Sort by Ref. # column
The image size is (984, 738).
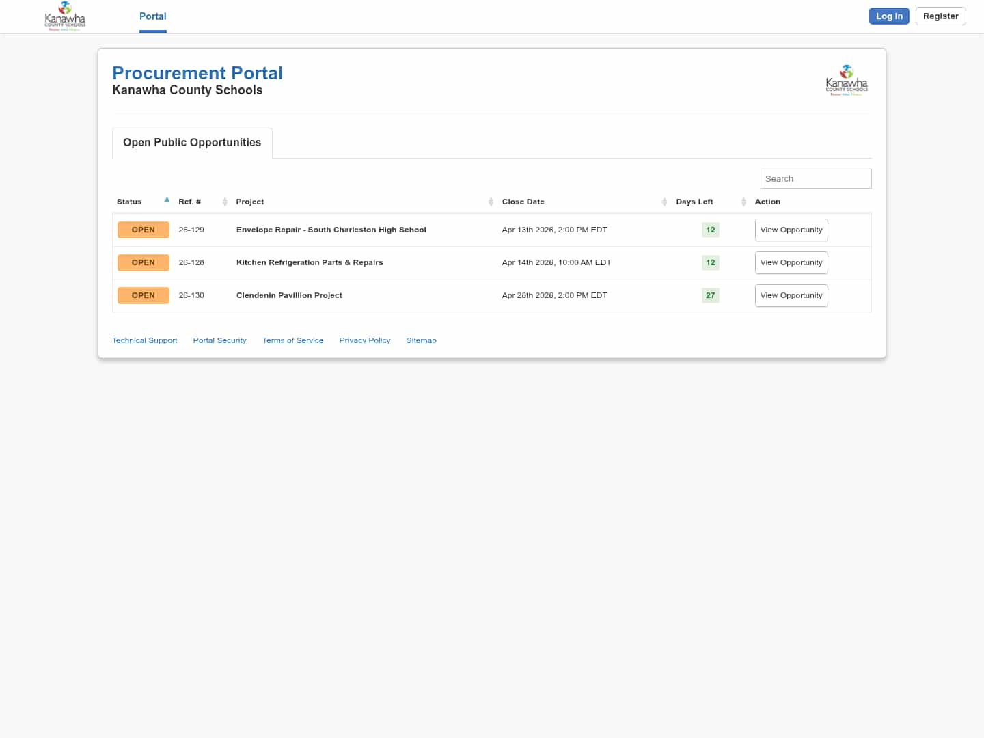[x=190, y=202]
